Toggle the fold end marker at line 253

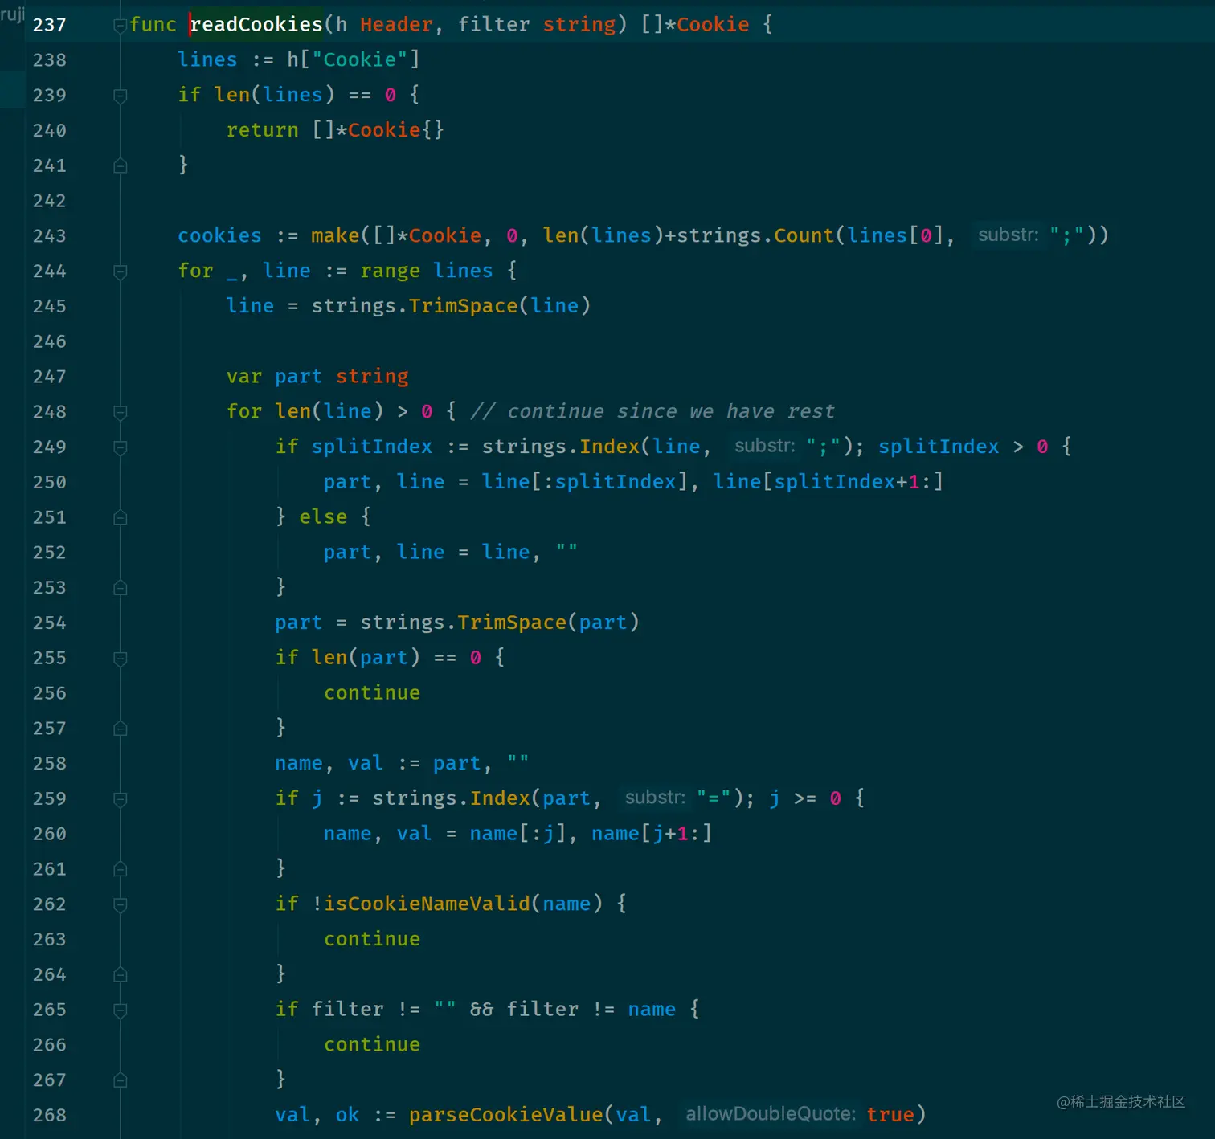pos(121,588)
